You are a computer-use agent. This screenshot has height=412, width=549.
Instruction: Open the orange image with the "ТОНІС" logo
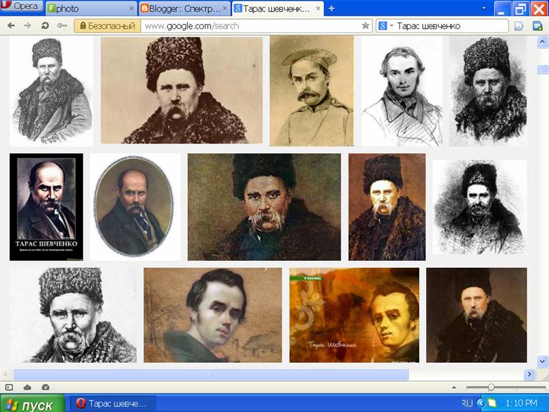click(354, 315)
